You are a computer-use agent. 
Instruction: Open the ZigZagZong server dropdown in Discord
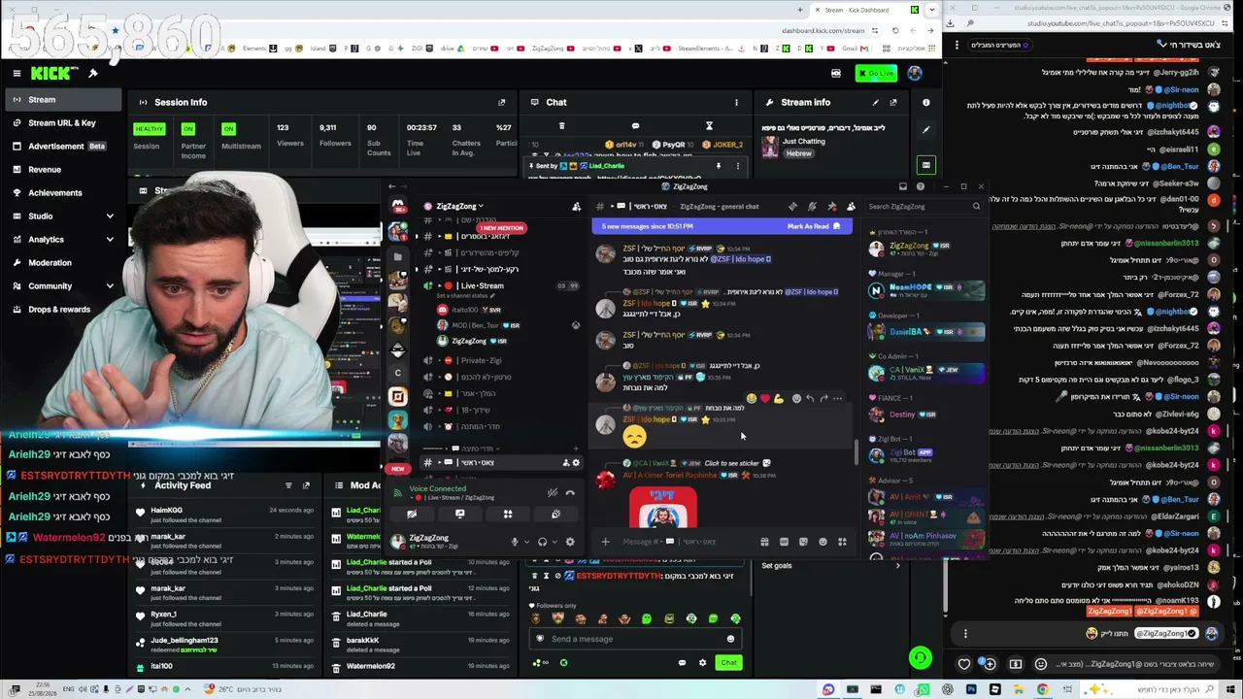pyautogui.click(x=460, y=206)
